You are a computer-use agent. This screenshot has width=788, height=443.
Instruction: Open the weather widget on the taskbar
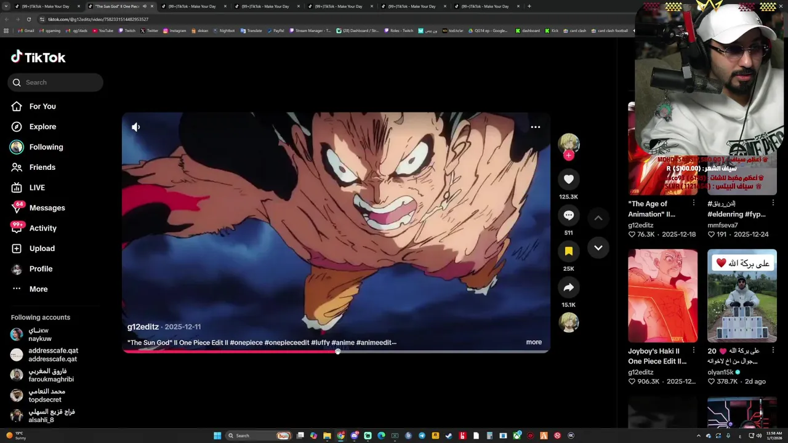(x=16, y=436)
